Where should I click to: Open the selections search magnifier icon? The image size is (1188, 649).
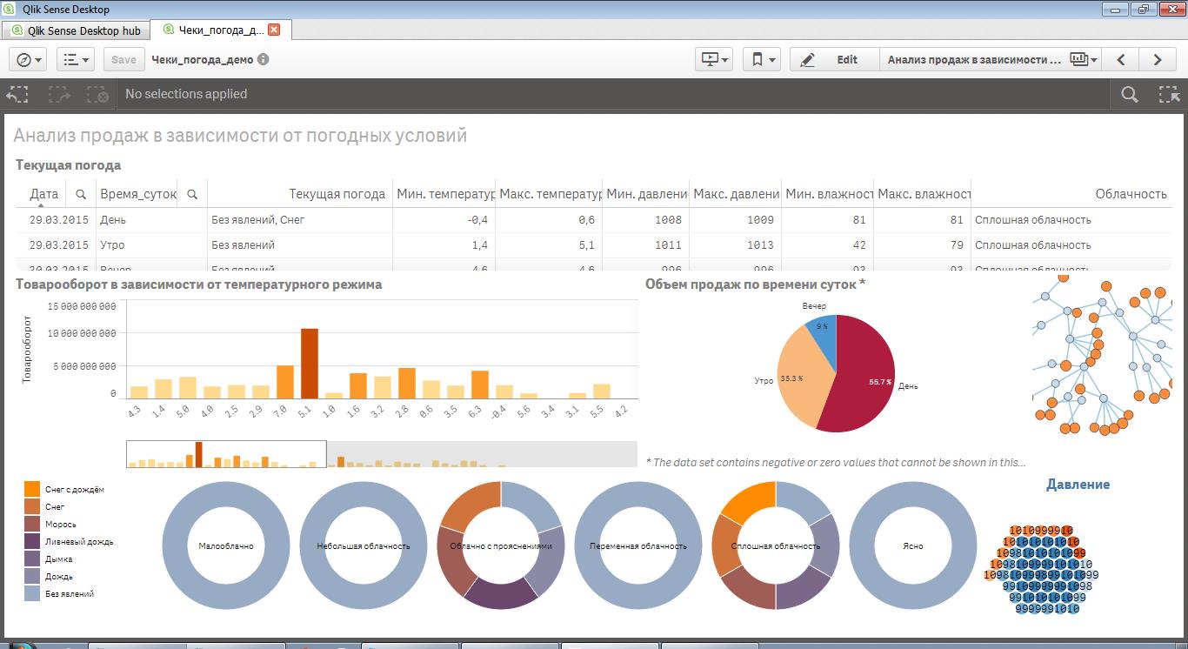[1129, 94]
